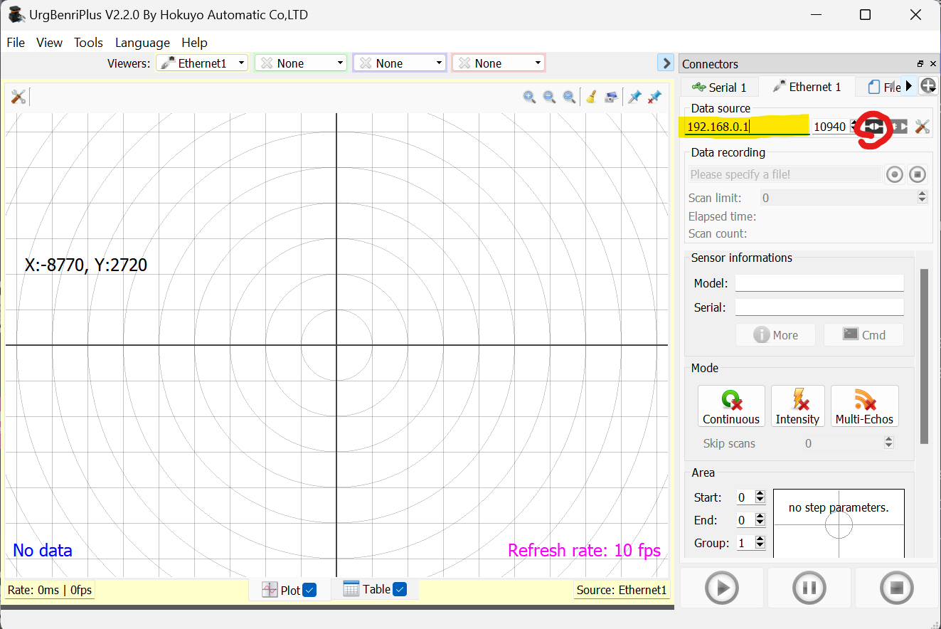Click the zoom in magnifier icon
Screen dimensions: 941x629
tap(529, 97)
